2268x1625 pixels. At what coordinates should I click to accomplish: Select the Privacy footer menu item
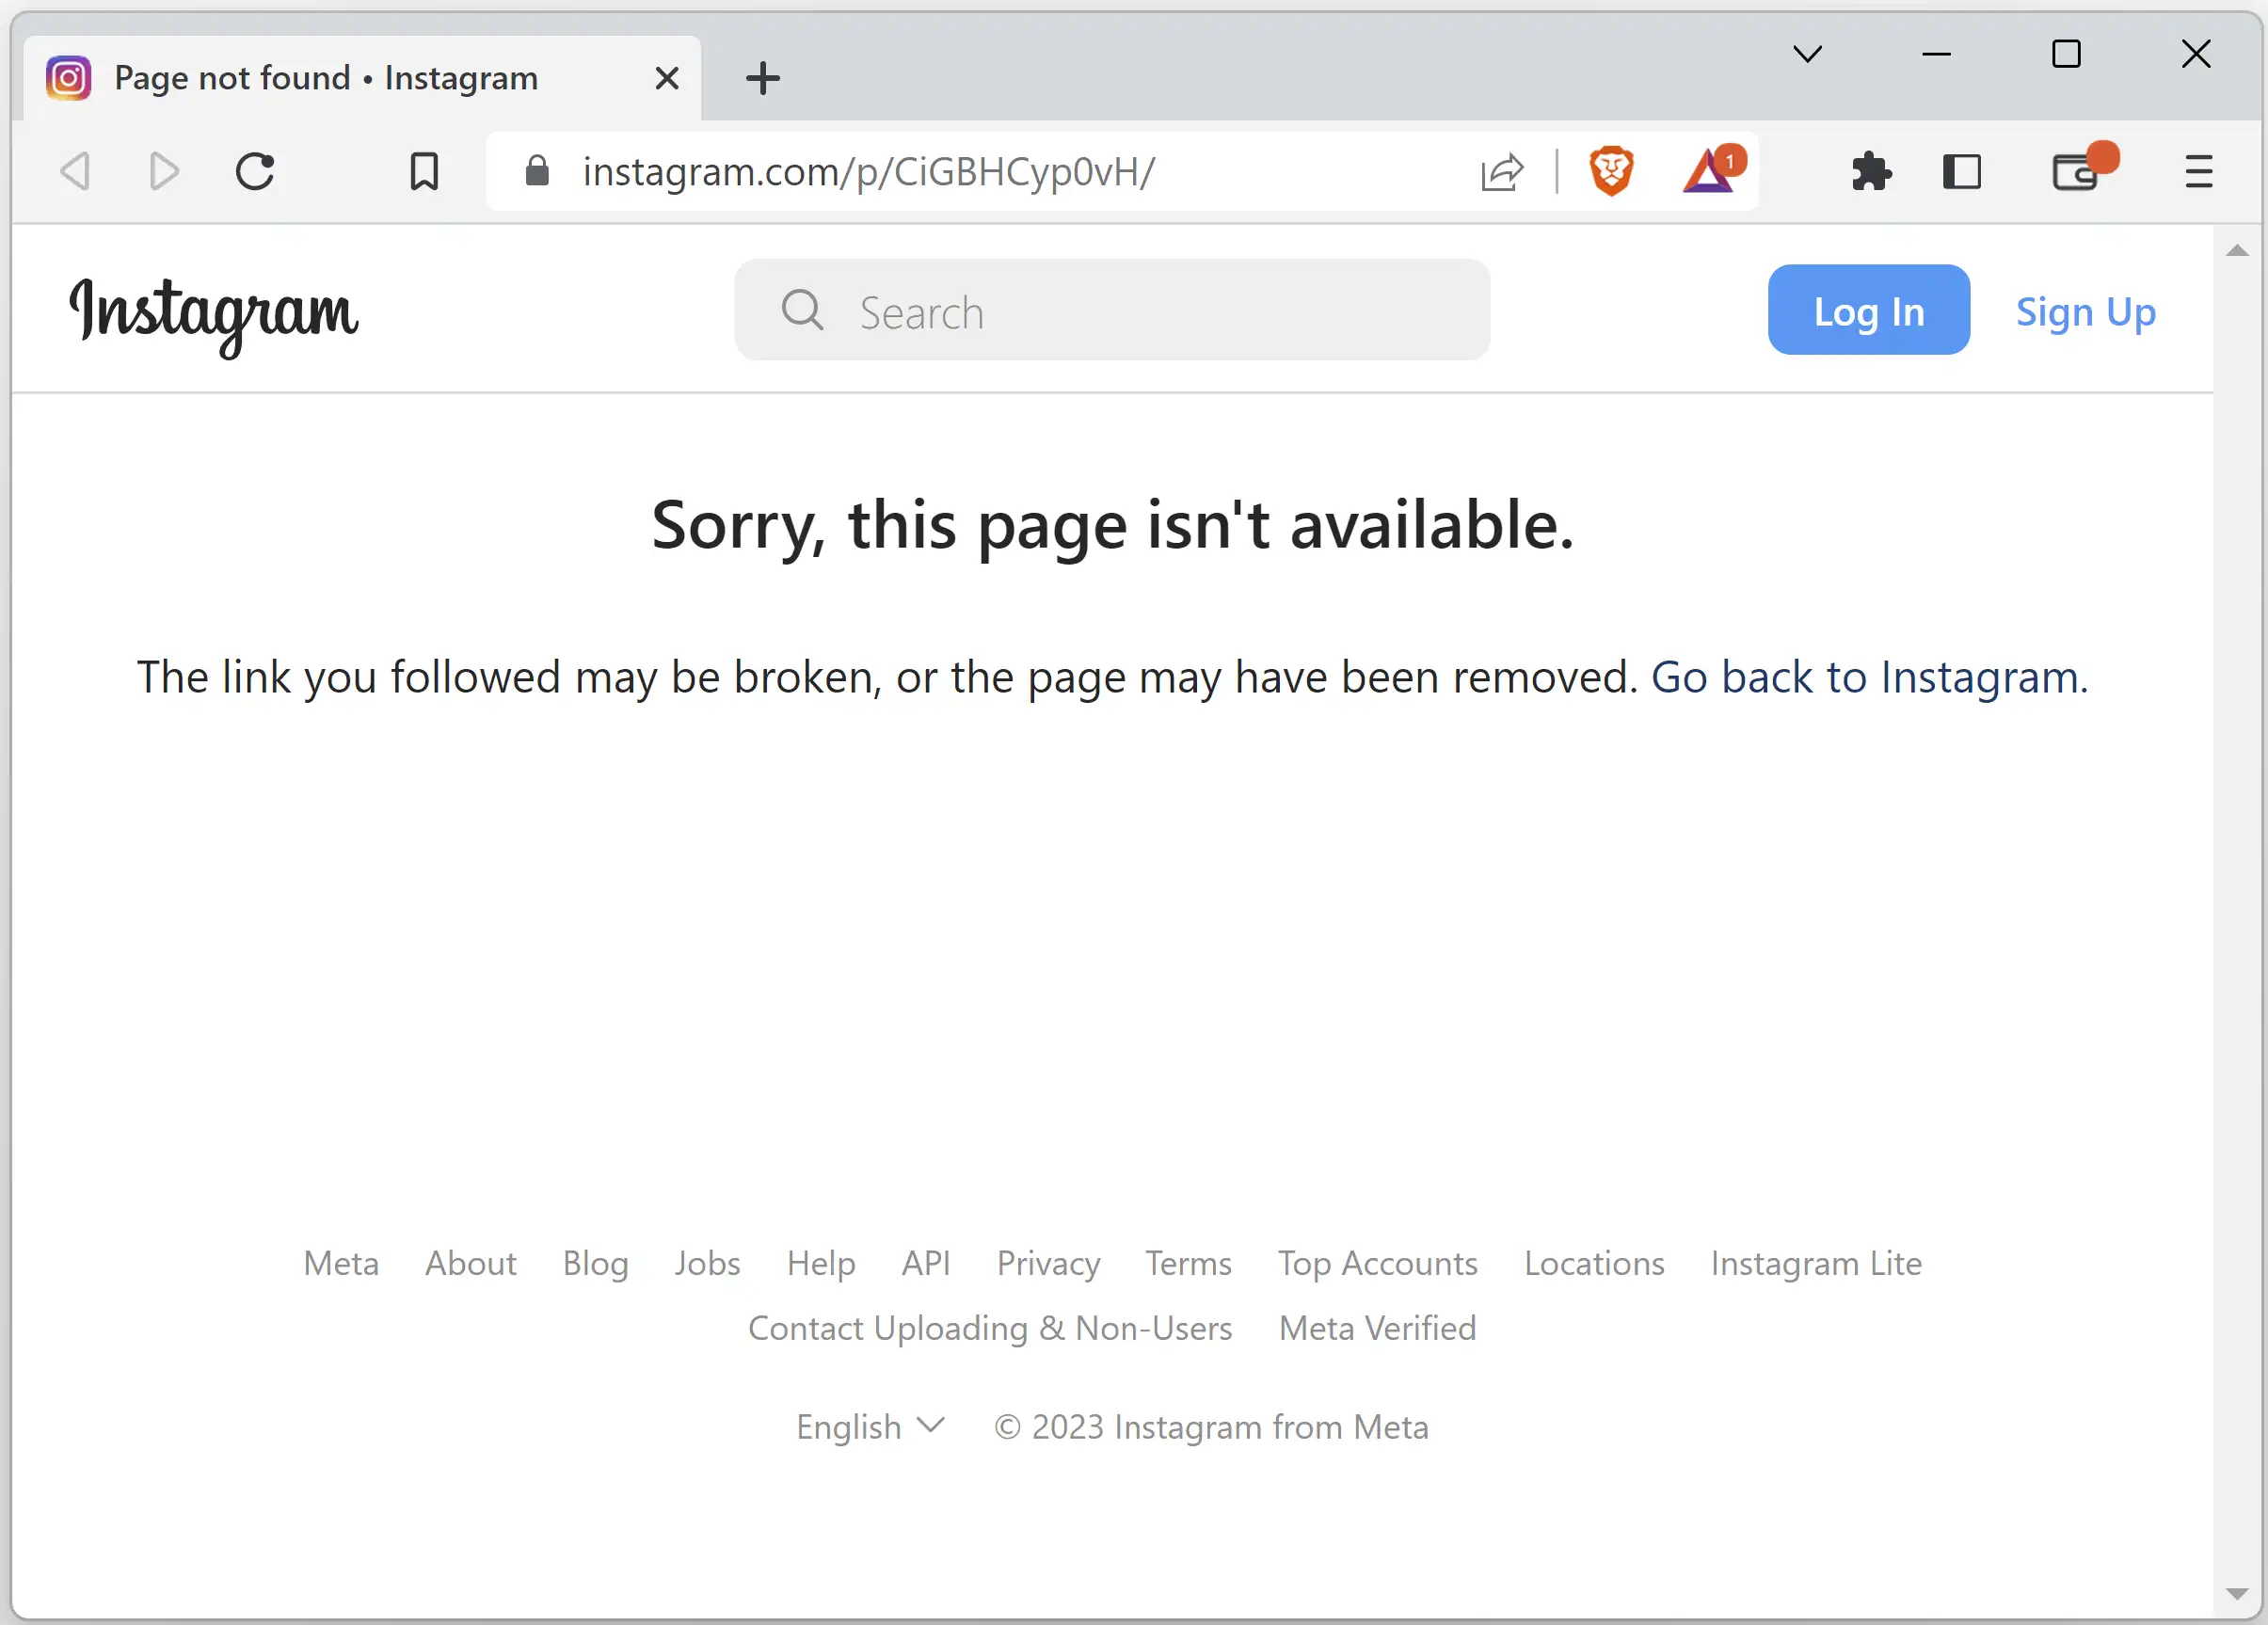click(1047, 1263)
